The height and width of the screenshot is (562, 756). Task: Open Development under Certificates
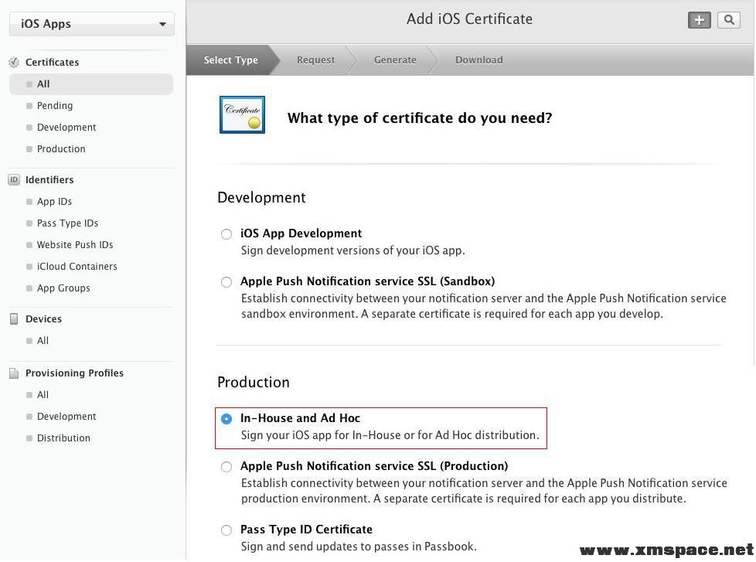(66, 128)
